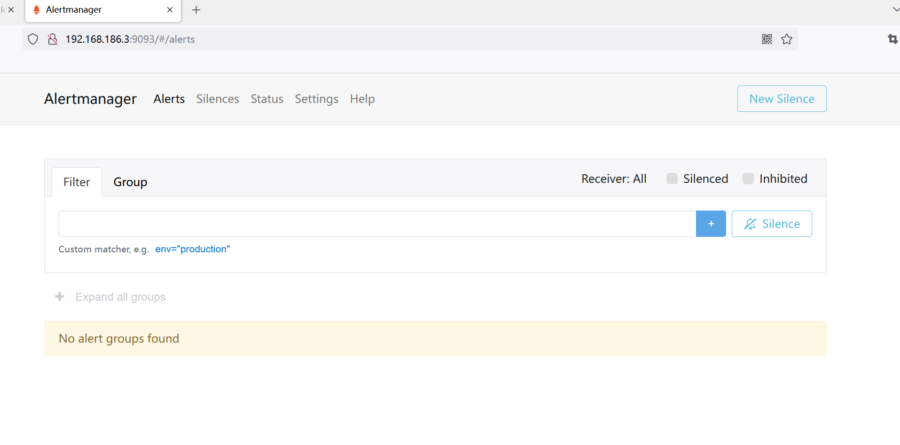Open the QR code generator icon

(x=767, y=39)
